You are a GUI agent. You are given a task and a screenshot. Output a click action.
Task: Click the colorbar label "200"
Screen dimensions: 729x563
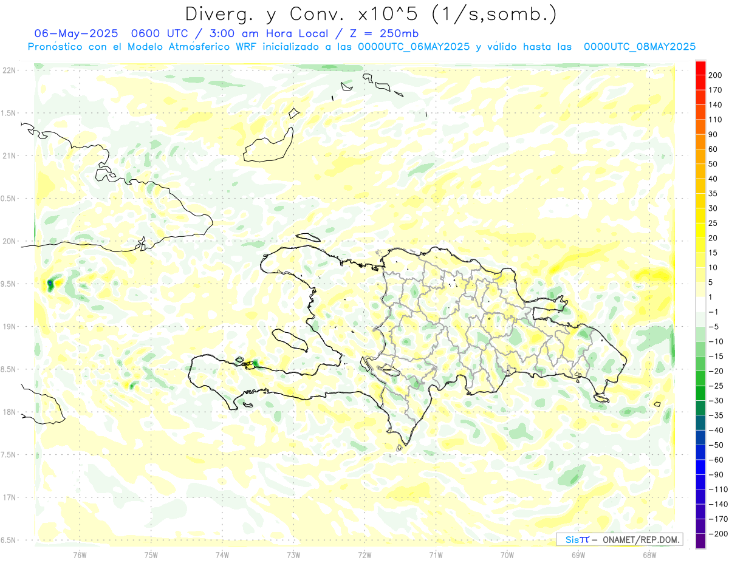tap(716, 75)
